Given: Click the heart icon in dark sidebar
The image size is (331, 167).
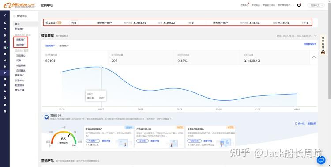Looking at the screenshot, I should click(x=5, y=105).
